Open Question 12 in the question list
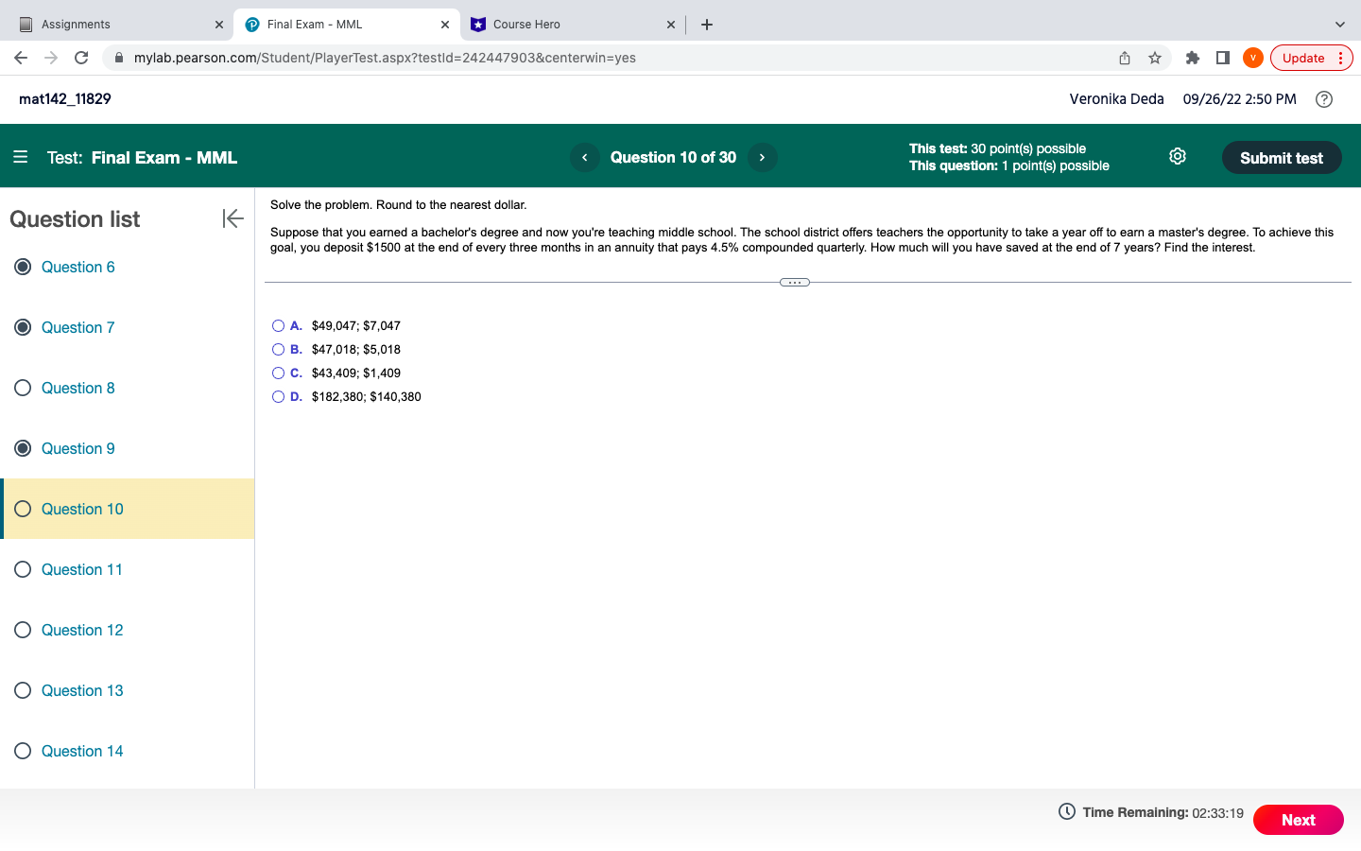 (82, 630)
